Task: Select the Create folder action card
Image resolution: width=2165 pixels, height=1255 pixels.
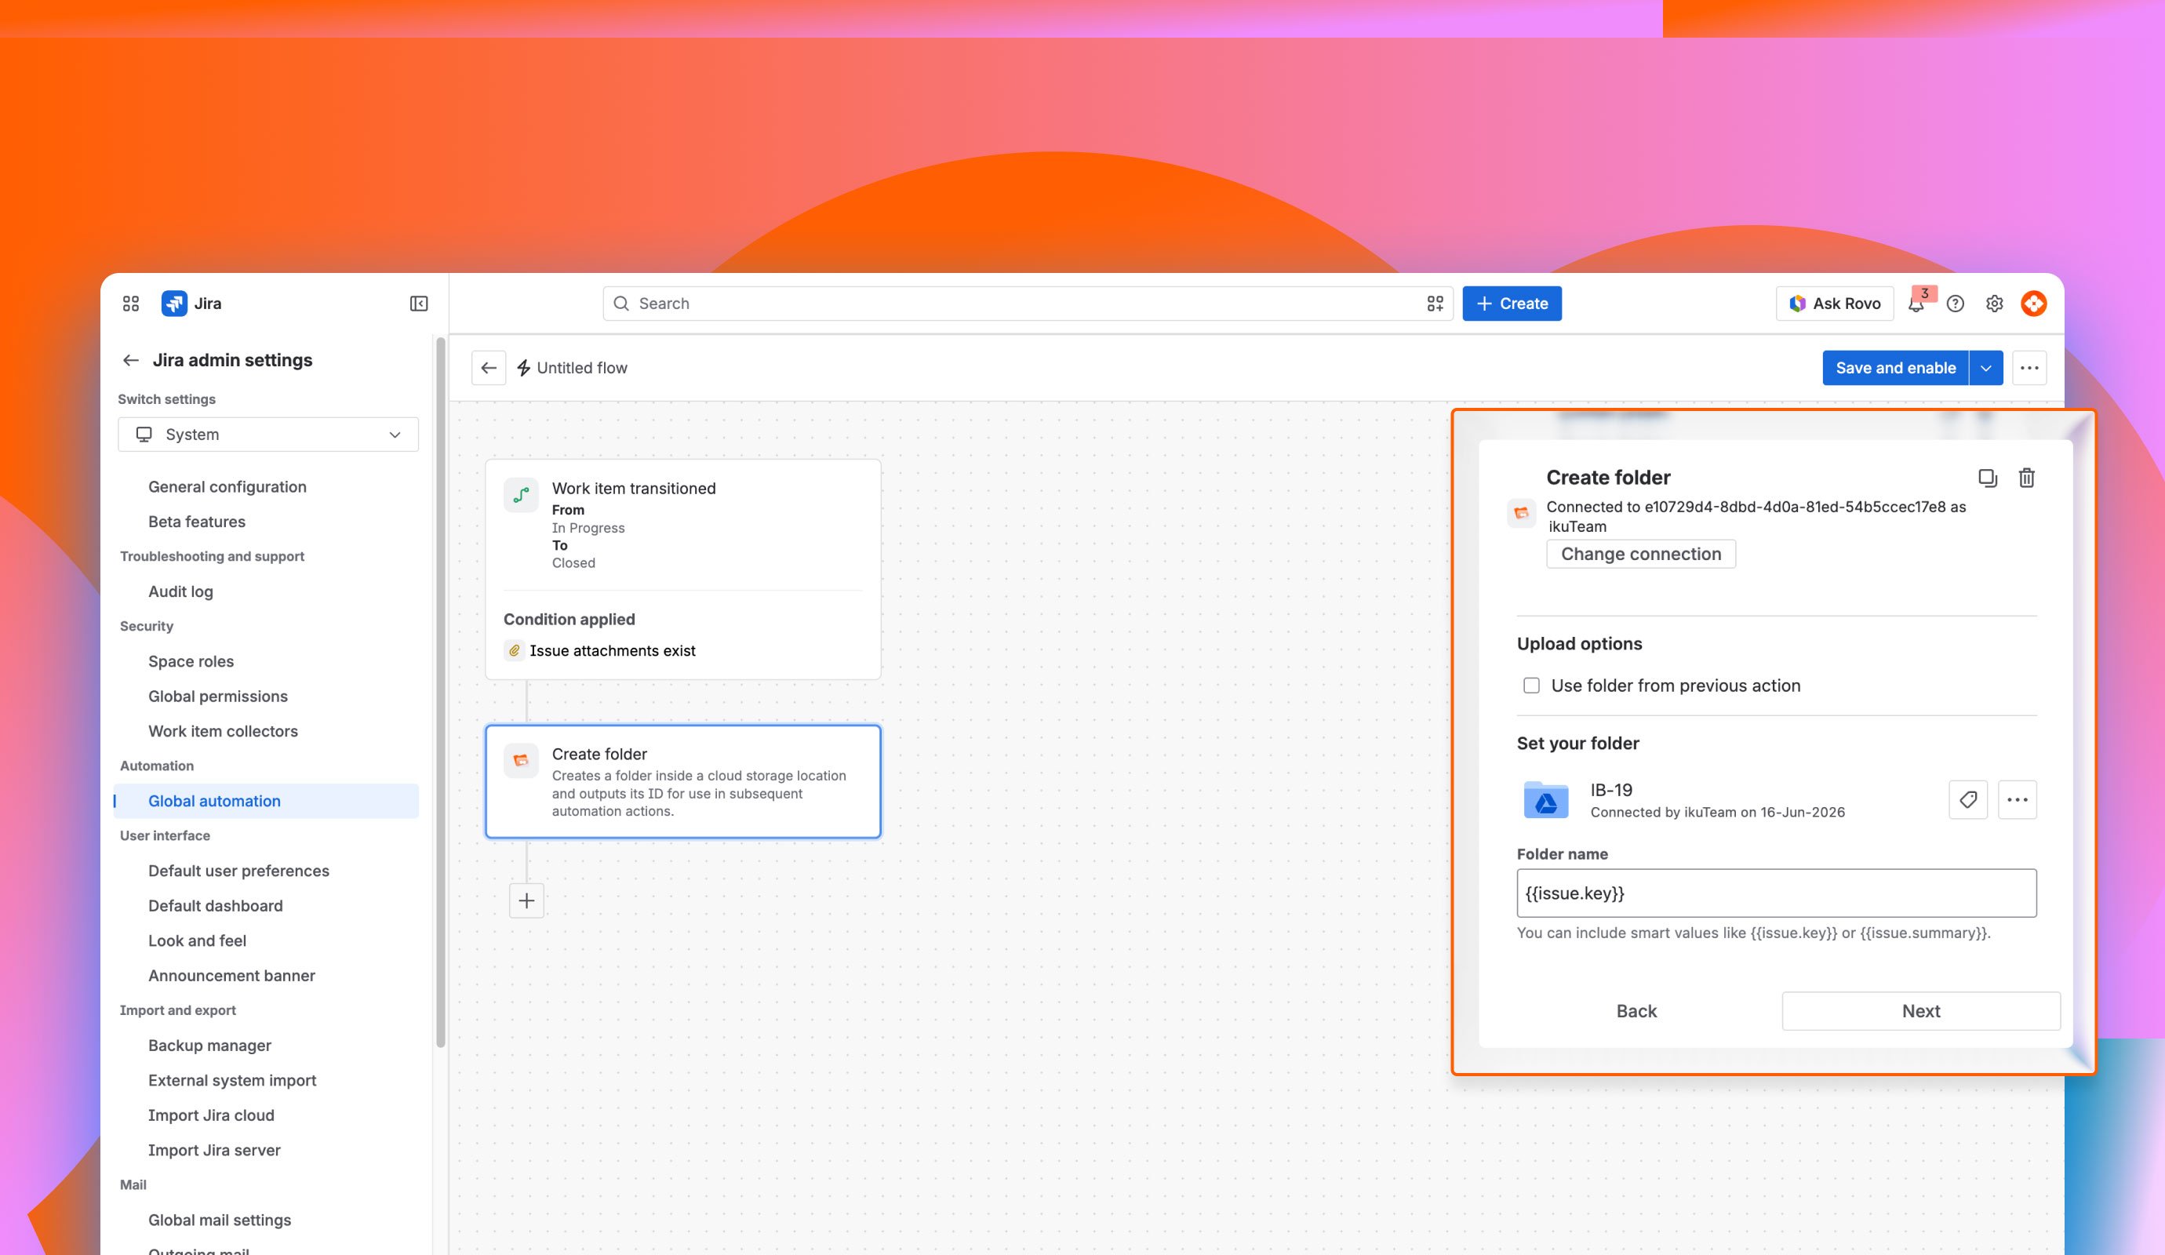Action: coord(683,782)
